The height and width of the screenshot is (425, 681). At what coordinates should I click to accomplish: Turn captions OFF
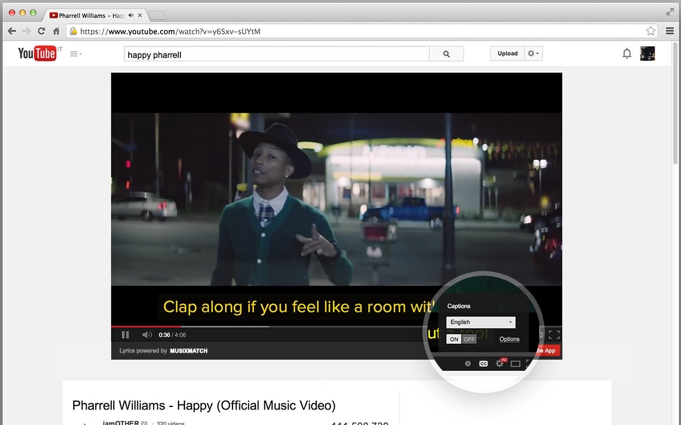pos(469,339)
